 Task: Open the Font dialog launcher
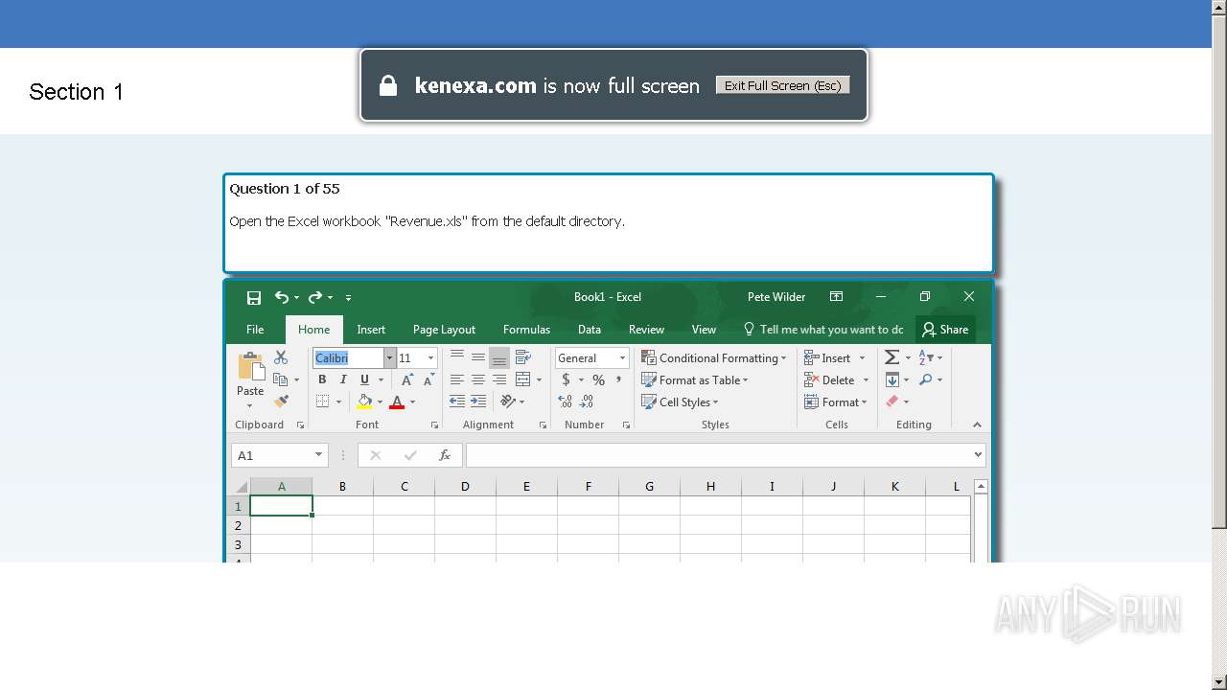click(x=434, y=425)
